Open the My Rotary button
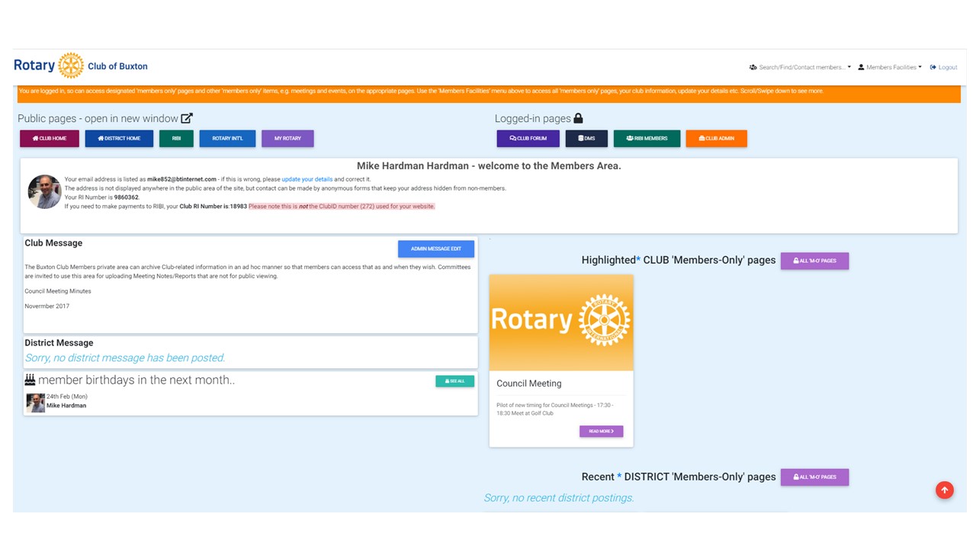976x549 pixels. point(287,138)
